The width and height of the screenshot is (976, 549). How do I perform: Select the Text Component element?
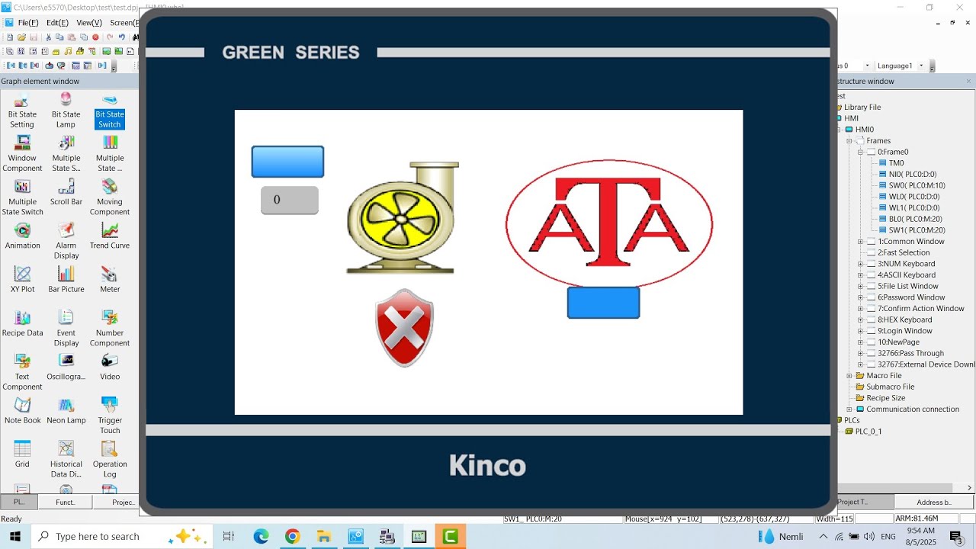pos(22,371)
